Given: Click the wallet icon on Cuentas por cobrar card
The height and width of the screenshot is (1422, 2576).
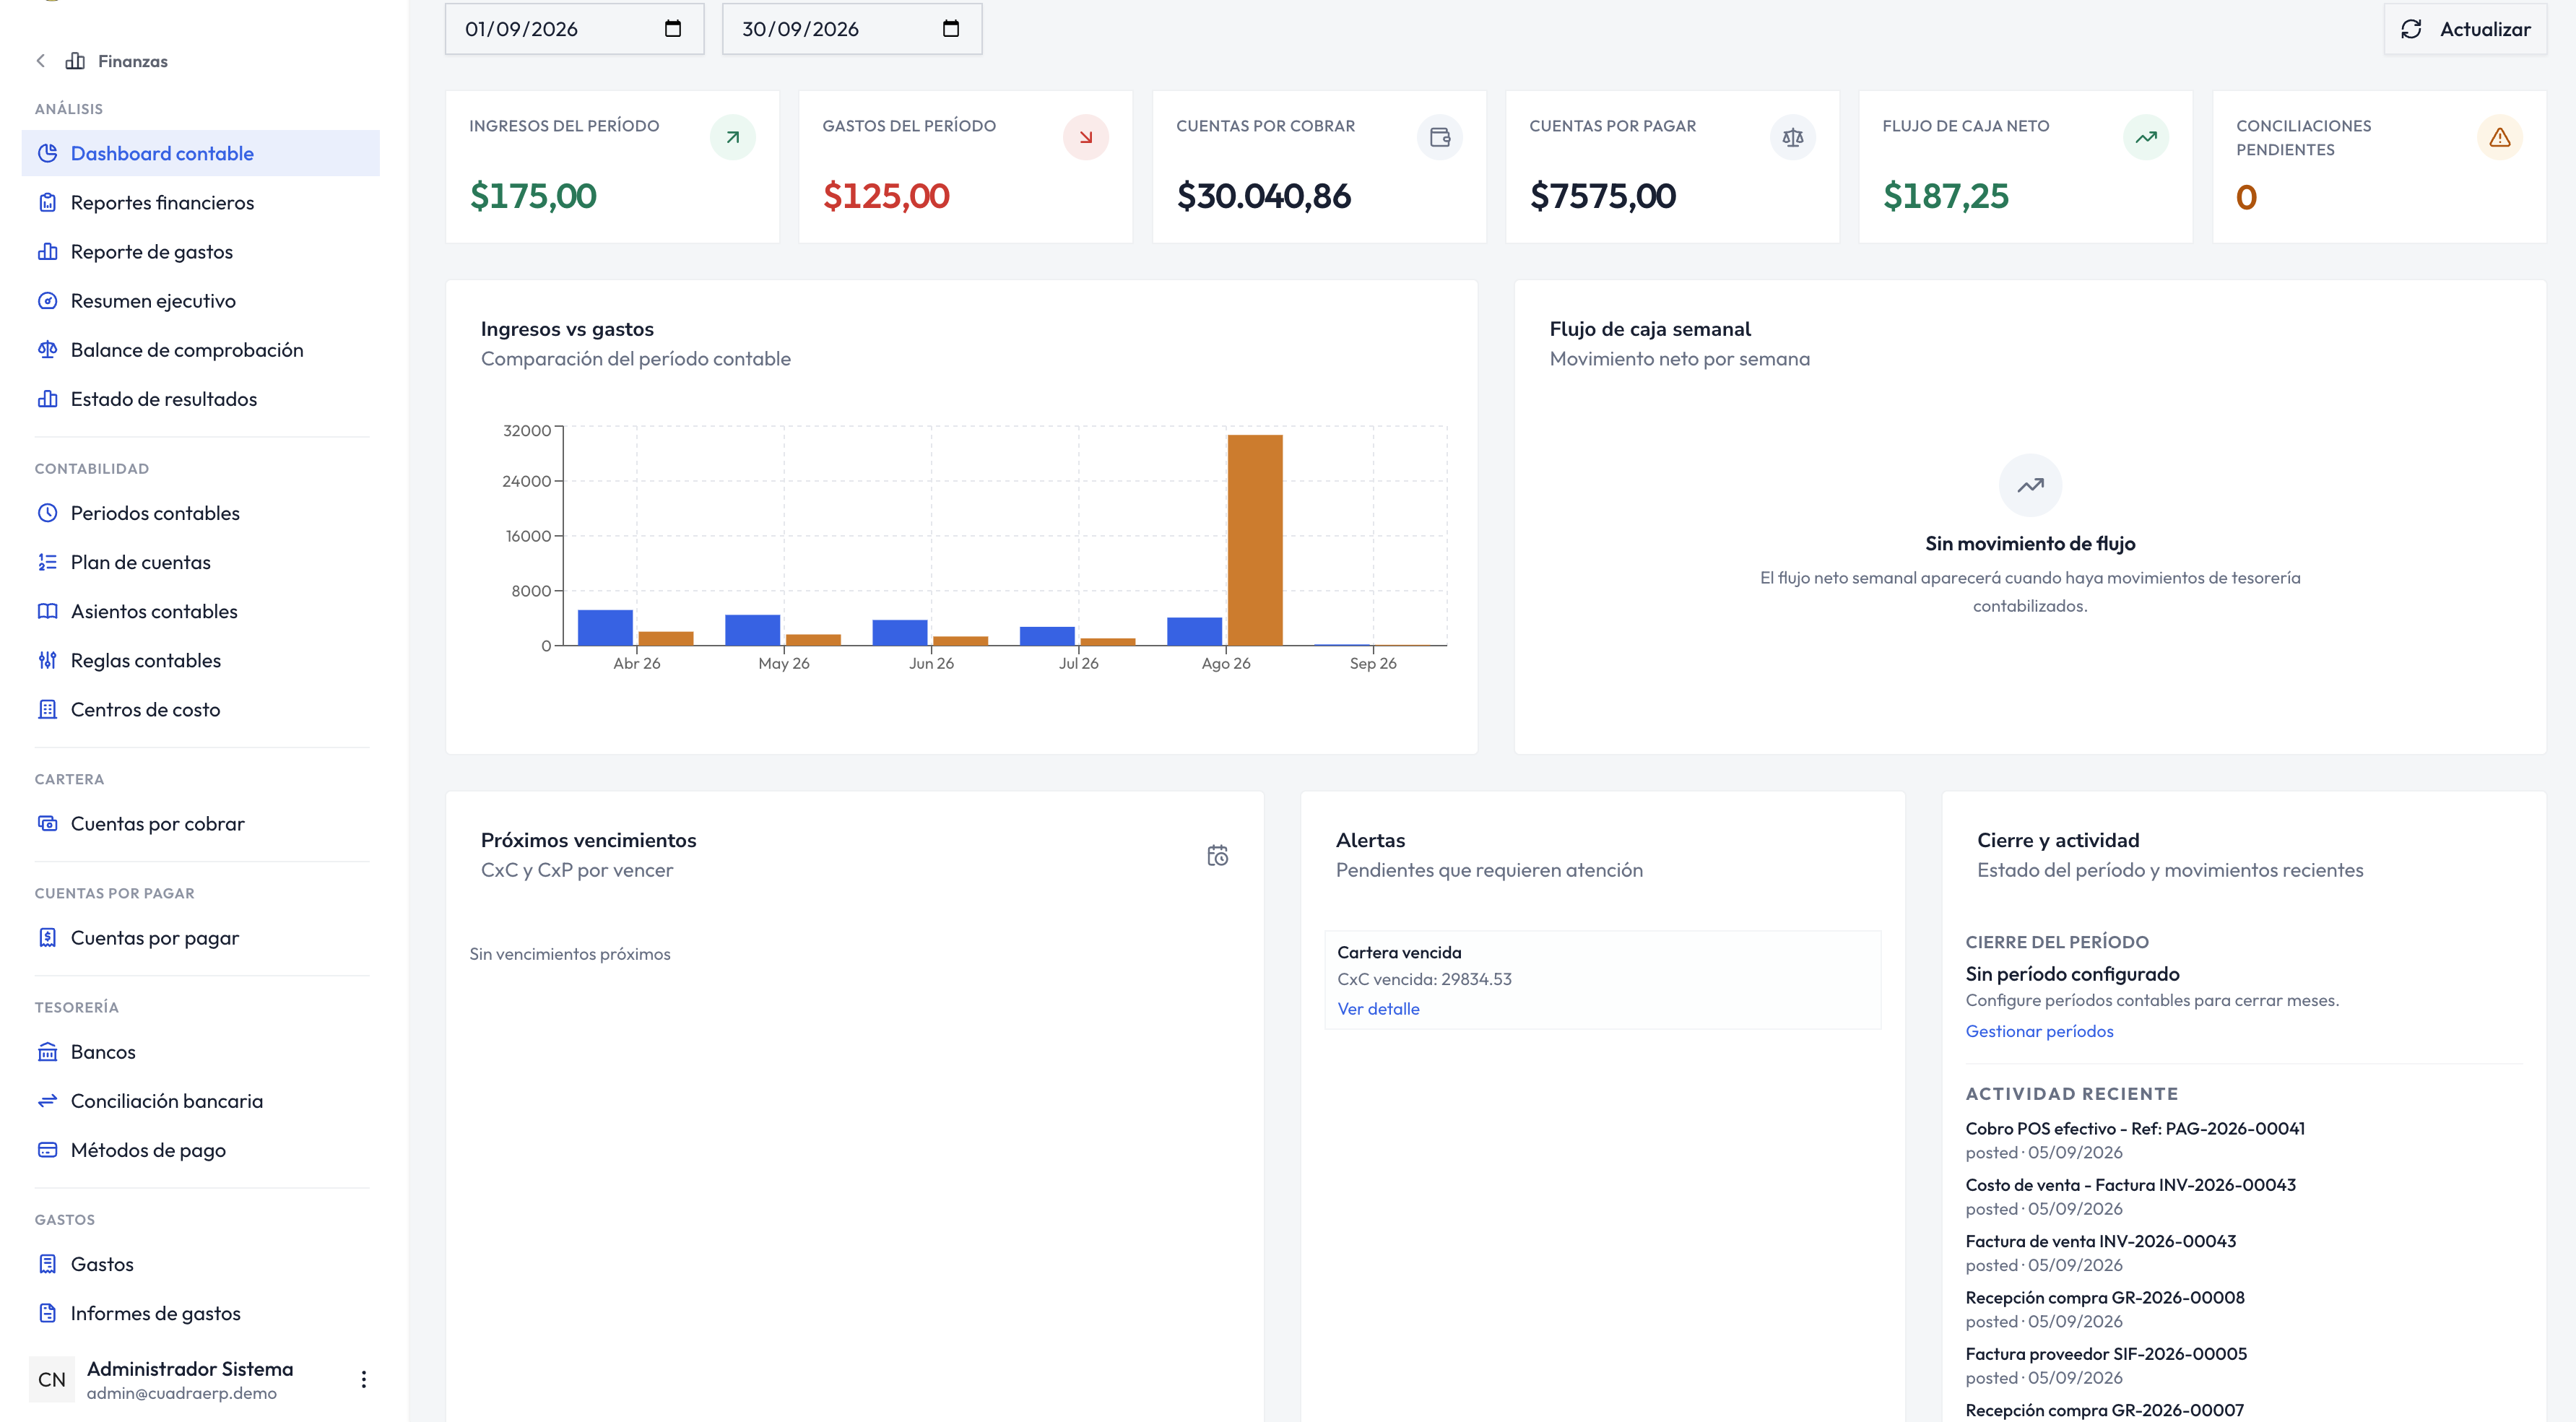Looking at the screenshot, I should 1440,137.
